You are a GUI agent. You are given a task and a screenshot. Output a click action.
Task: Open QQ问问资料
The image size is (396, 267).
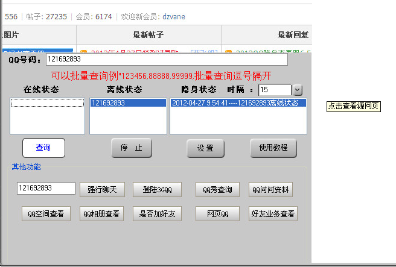click(271, 189)
